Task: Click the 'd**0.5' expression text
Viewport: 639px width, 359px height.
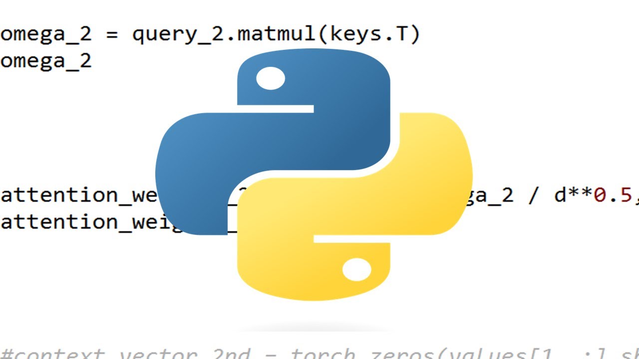Action: click(x=594, y=195)
